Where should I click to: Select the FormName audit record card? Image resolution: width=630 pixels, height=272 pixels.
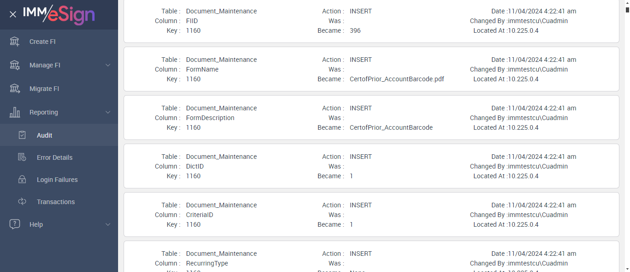[x=371, y=69]
